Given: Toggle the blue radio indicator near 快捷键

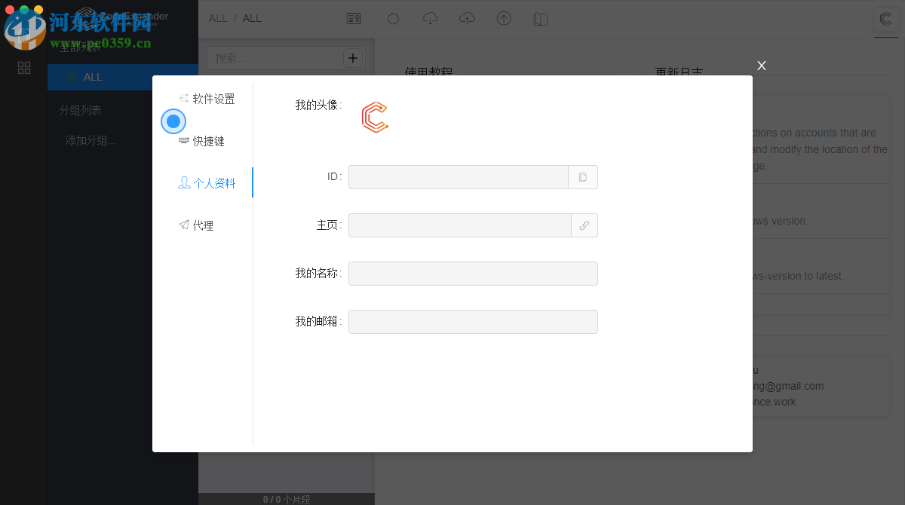Looking at the screenshot, I should coord(173,121).
